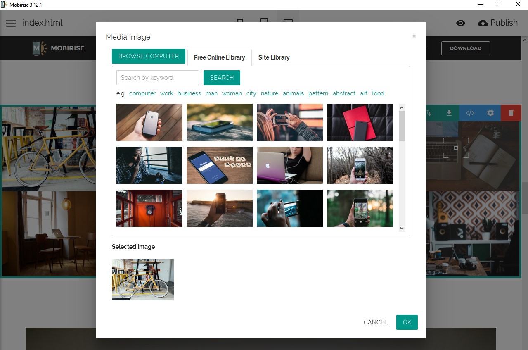Click the BROWSE COMPUTER button
The image size is (528, 350).
149,56
